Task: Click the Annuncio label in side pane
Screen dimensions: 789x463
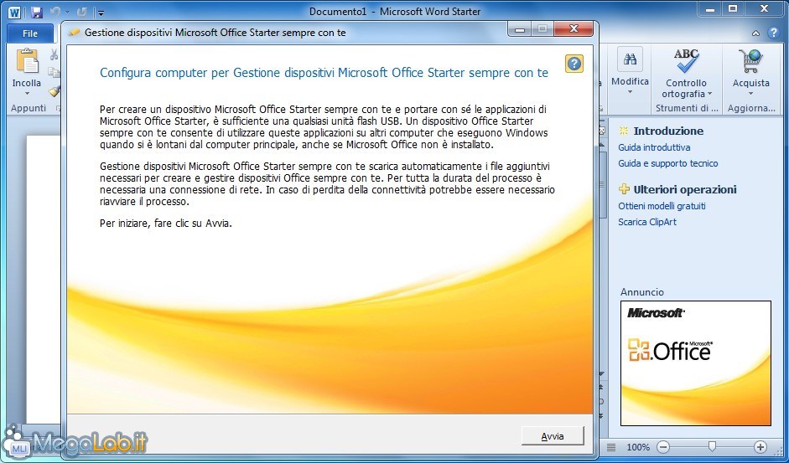Action: click(x=642, y=292)
